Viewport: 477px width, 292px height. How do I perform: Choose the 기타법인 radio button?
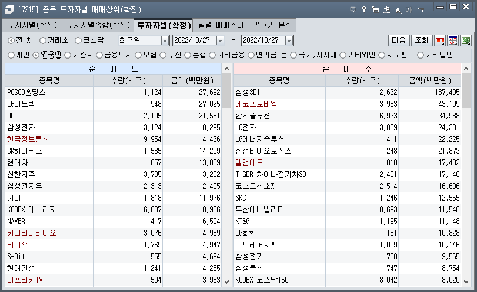tap(421, 55)
